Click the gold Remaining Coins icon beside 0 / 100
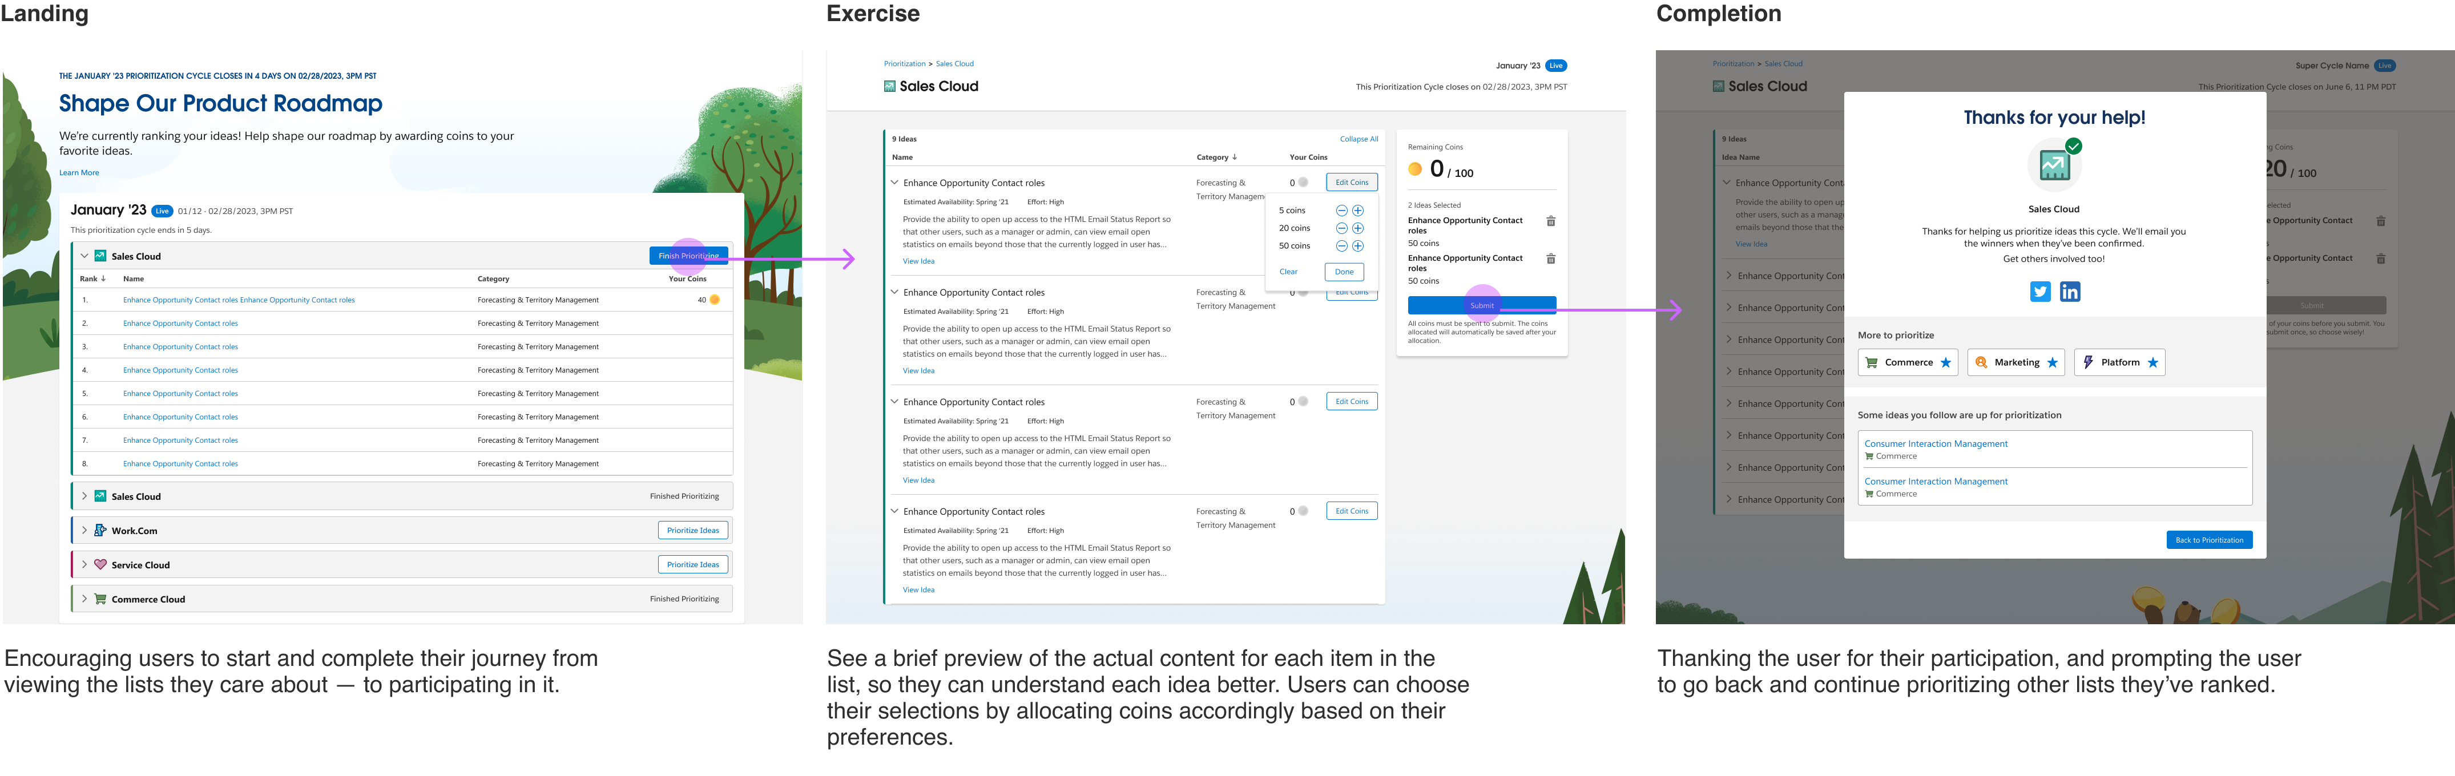This screenshot has width=2455, height=776. 1415,169
